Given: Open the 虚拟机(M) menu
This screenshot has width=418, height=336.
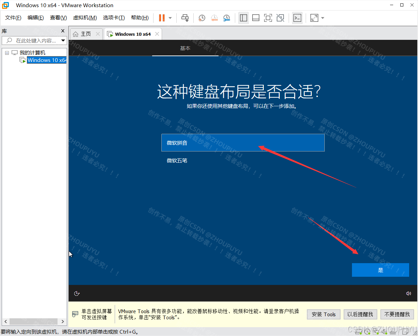Looking at the screenshot, I should [x=85, y=18].
